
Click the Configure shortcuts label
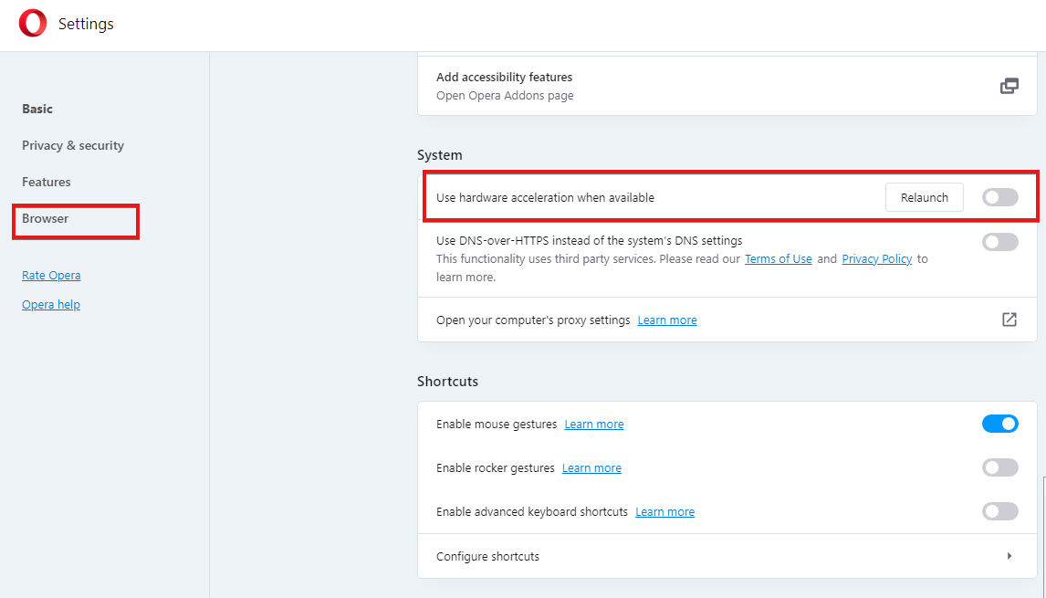pos(487,557)
